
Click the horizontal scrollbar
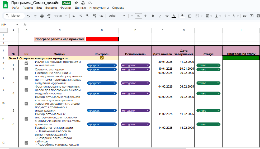click(x=97, y=148)
